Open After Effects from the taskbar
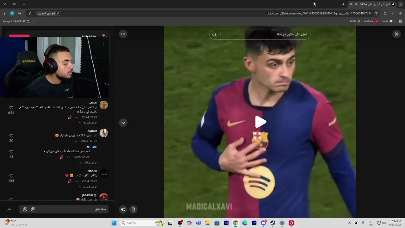 pos(226,223)
